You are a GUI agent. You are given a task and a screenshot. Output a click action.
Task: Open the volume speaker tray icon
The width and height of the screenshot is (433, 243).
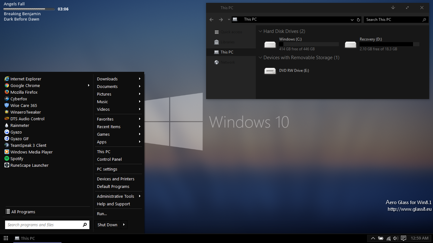click(396, 238)
